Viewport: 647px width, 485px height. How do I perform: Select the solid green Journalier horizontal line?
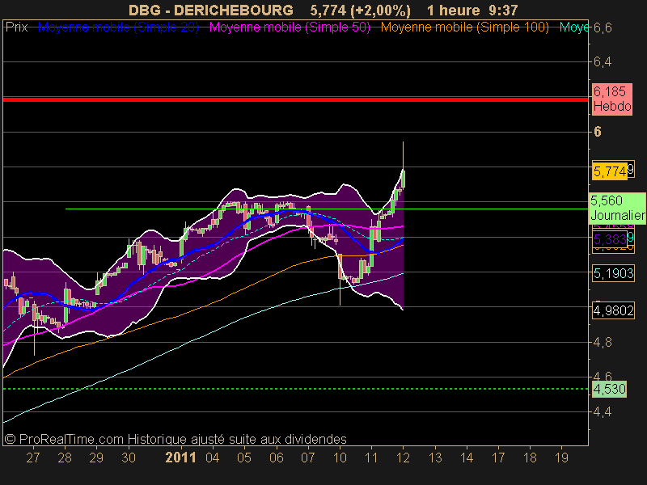click(327, 209)
